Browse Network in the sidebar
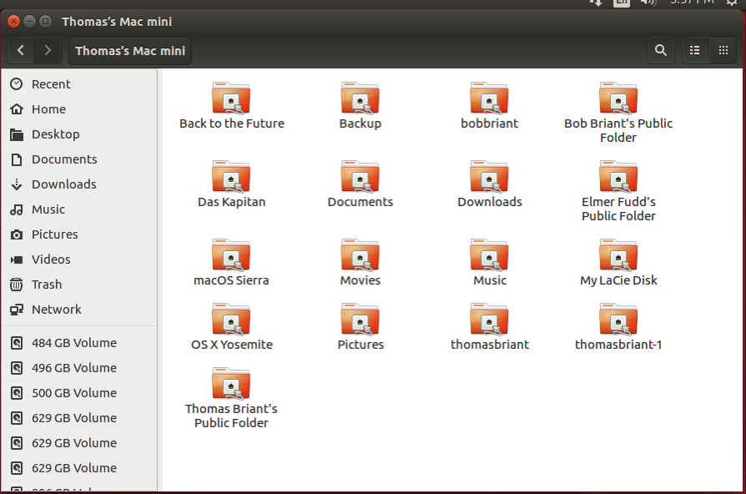 point(79,310)
